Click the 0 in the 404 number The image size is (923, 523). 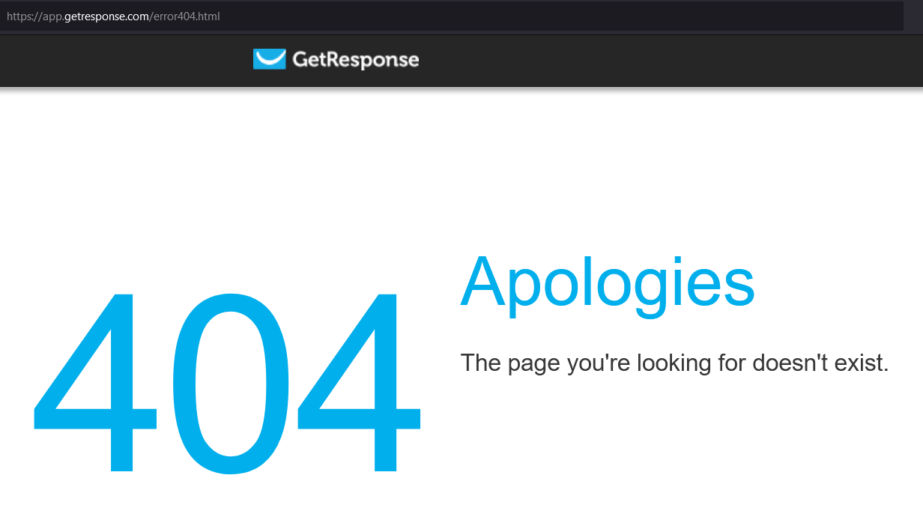229,382
